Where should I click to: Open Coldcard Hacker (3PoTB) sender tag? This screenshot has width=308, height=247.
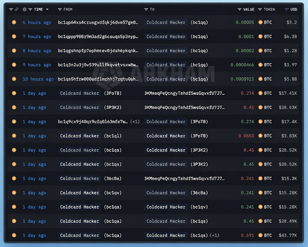pos(80,93)
